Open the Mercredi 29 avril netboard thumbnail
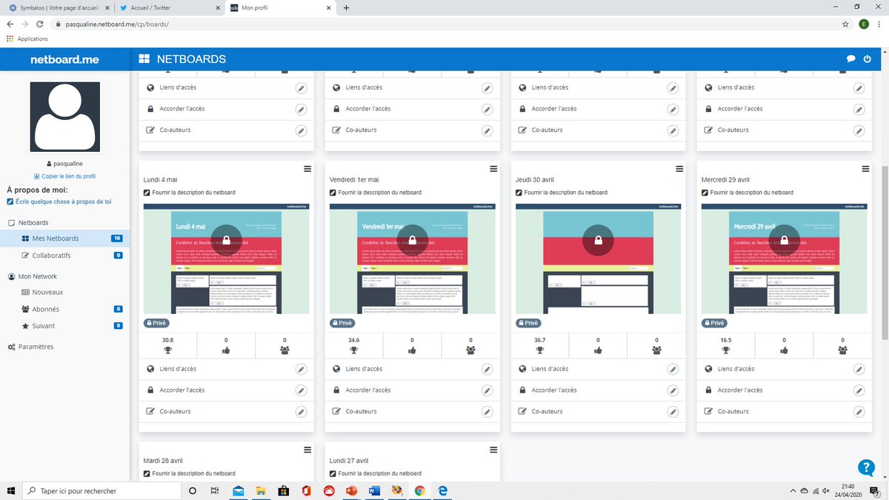 784,258
